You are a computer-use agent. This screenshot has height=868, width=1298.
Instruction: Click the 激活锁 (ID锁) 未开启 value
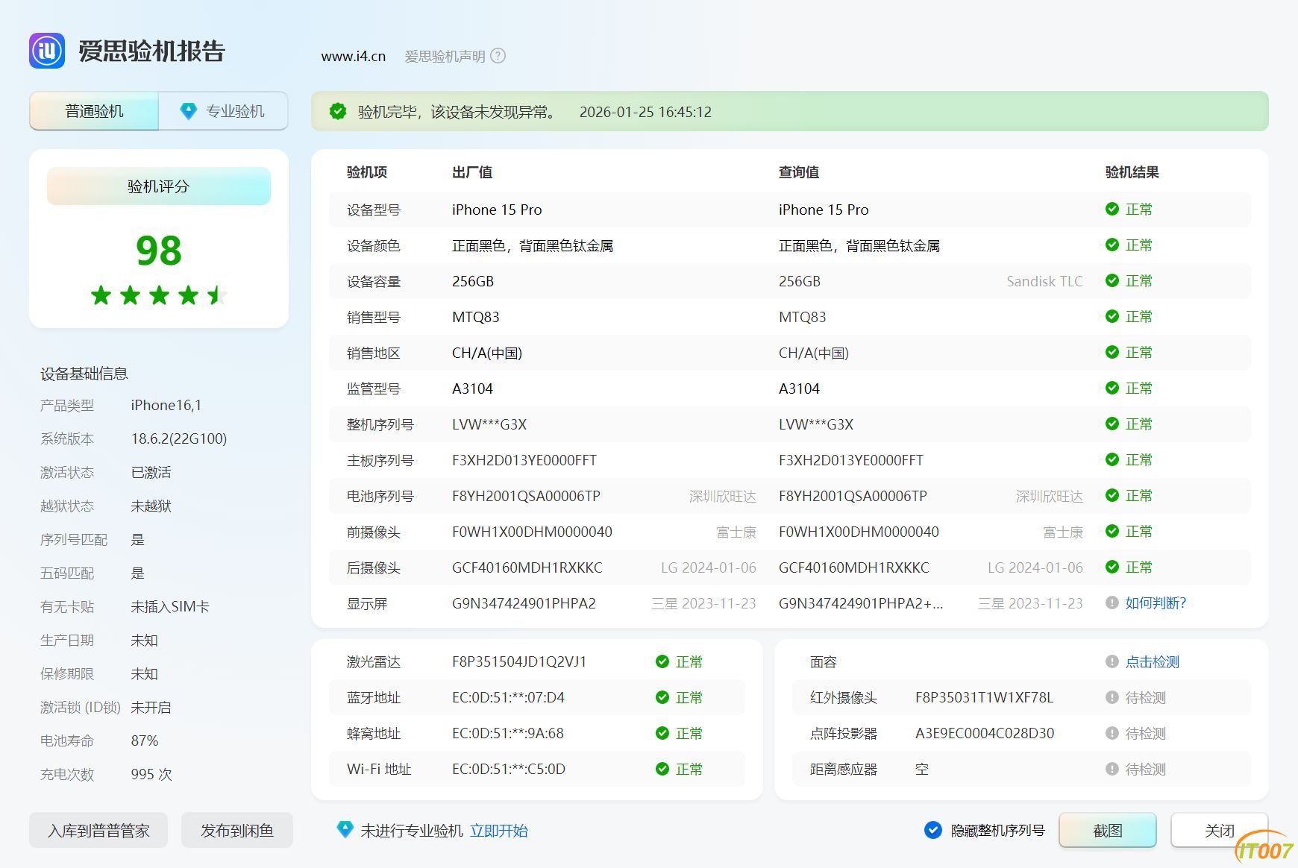coord(151,707)
